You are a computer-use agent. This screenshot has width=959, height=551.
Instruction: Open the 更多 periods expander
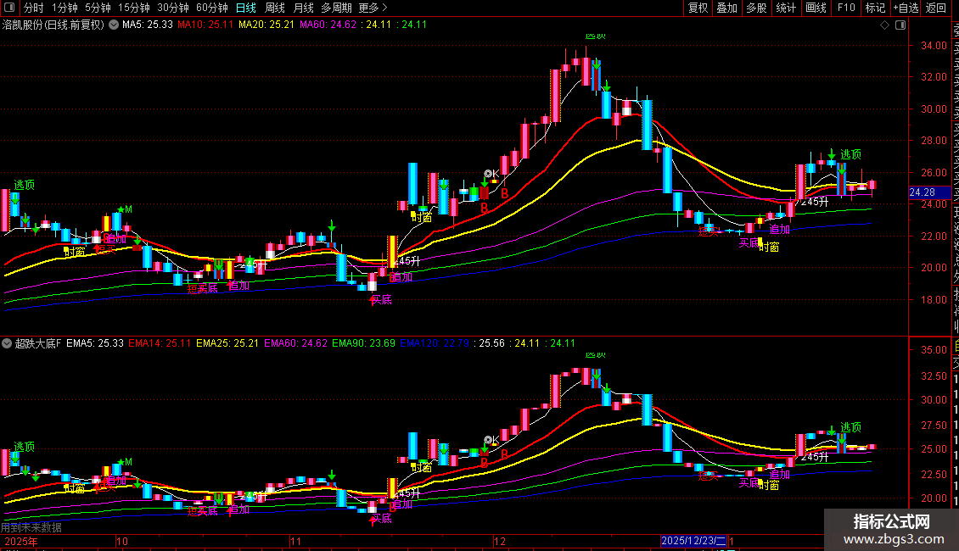pyautogui.click(x=373, y=8)
